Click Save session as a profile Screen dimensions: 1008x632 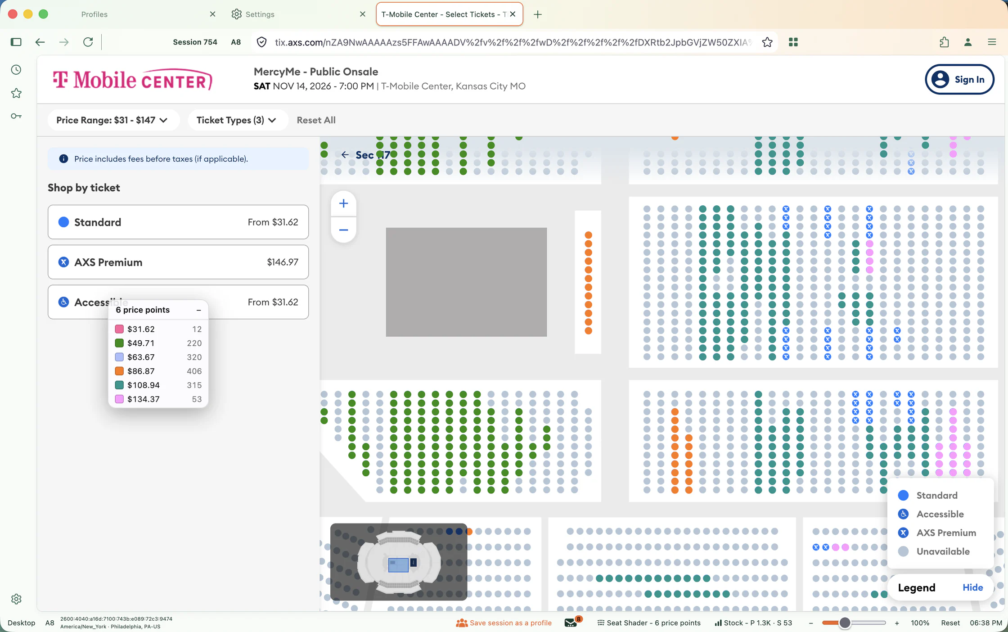click(504, 623)
